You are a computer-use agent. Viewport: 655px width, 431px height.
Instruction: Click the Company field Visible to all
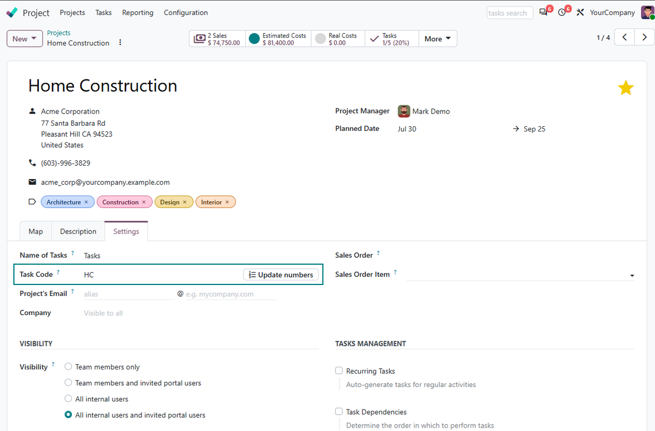pyautogui.click(x=201, y=313)
